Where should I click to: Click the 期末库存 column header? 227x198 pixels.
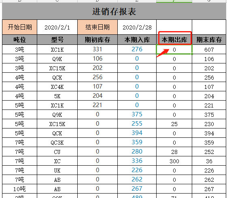pyautogui.click(x=209, y=40)
